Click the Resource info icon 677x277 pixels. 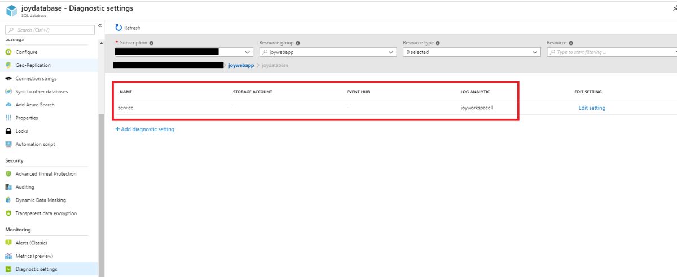click(x=571, y=43)
